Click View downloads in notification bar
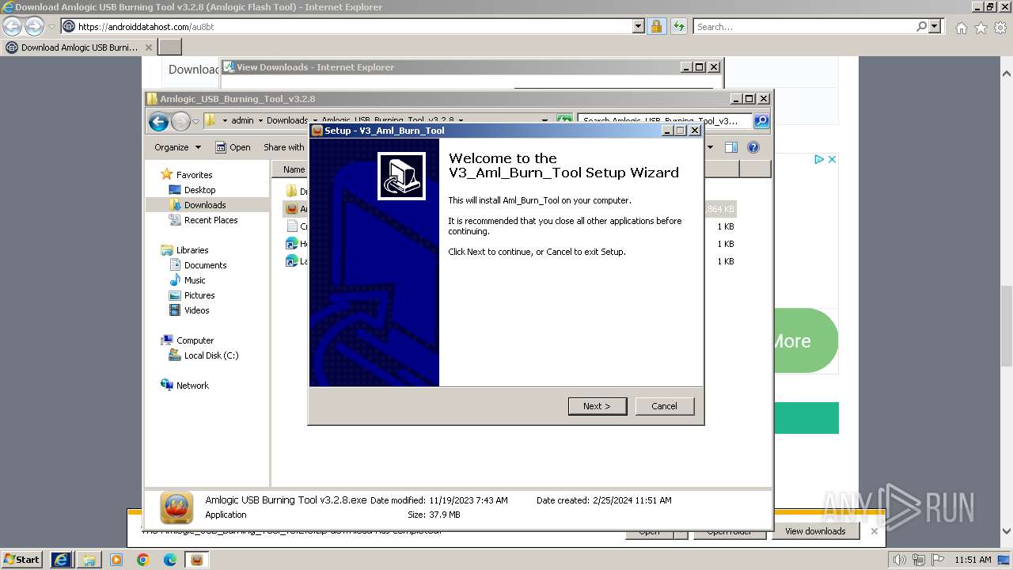 [815, 531]
